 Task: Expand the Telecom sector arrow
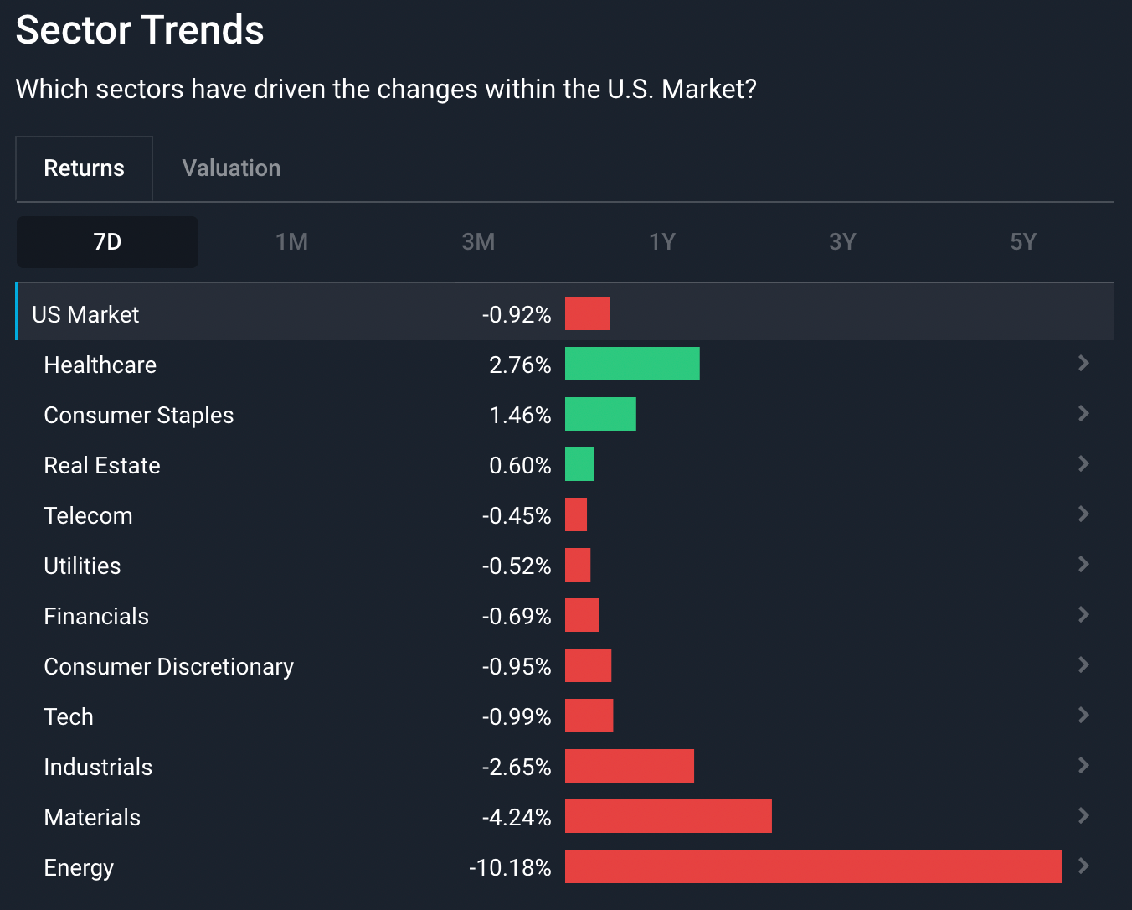coord(1083,514)
